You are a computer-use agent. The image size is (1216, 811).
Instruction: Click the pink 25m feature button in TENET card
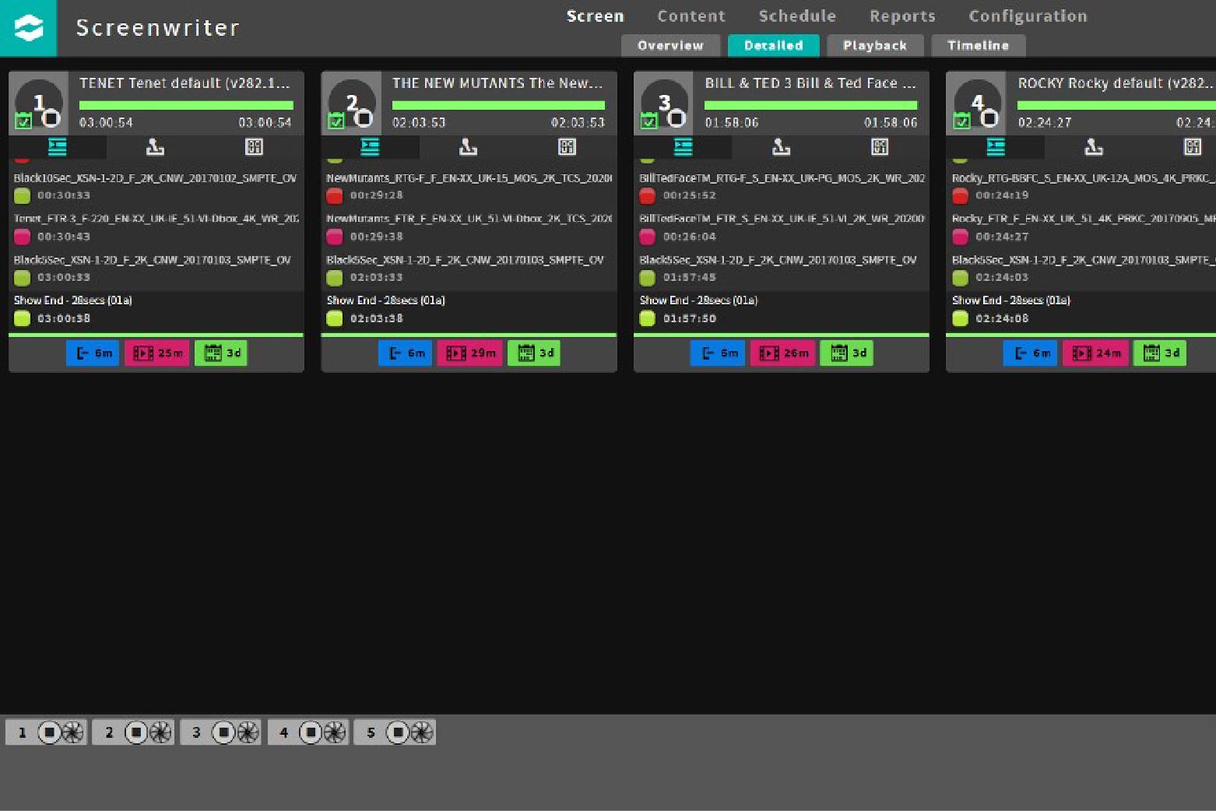(157, 353)
